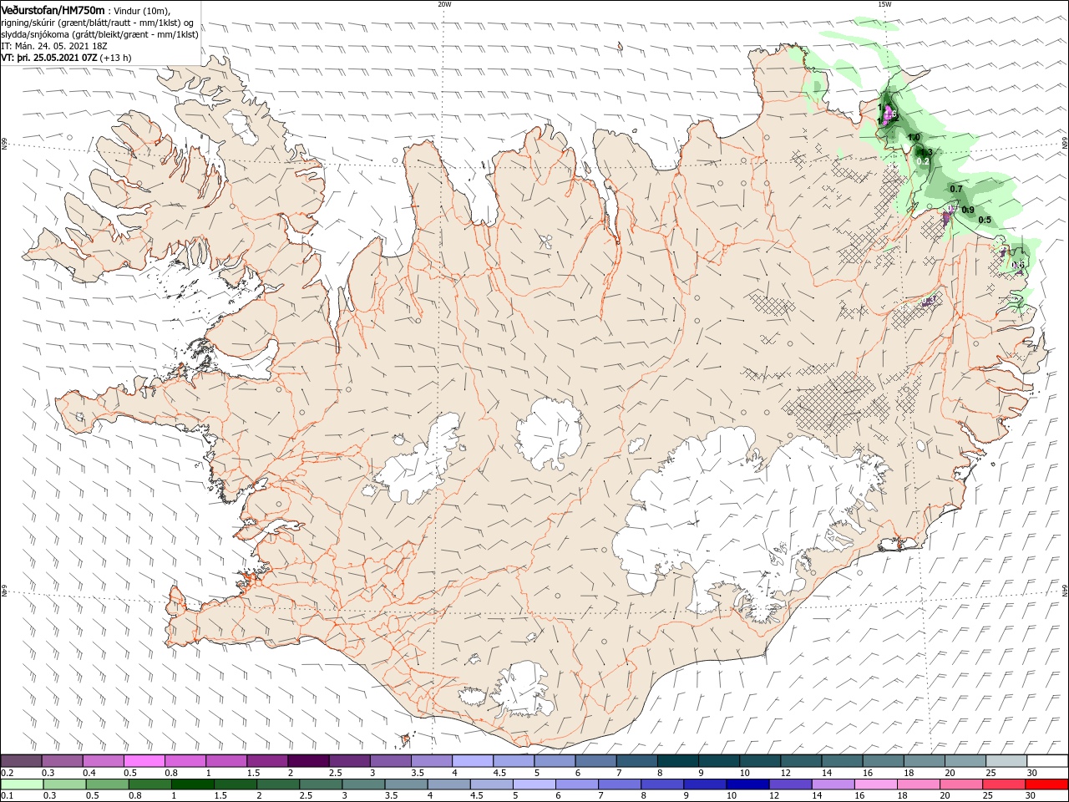Click the '0.9' precipitation value on the map
1069x802 pixels.
[x=968, y=210]
